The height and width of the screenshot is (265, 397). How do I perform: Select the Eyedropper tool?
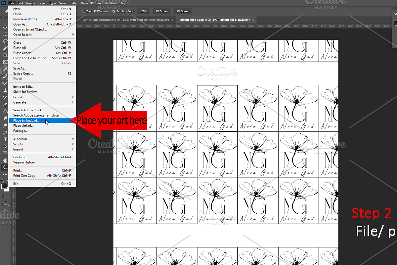point(5,69)
